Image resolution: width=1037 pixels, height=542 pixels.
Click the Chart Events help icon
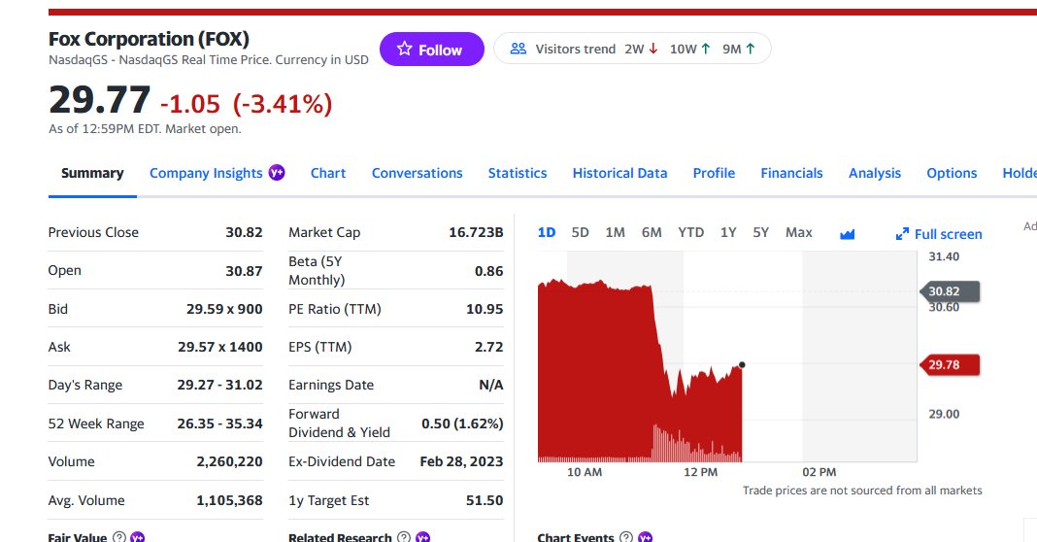click(x=625, y=537)
